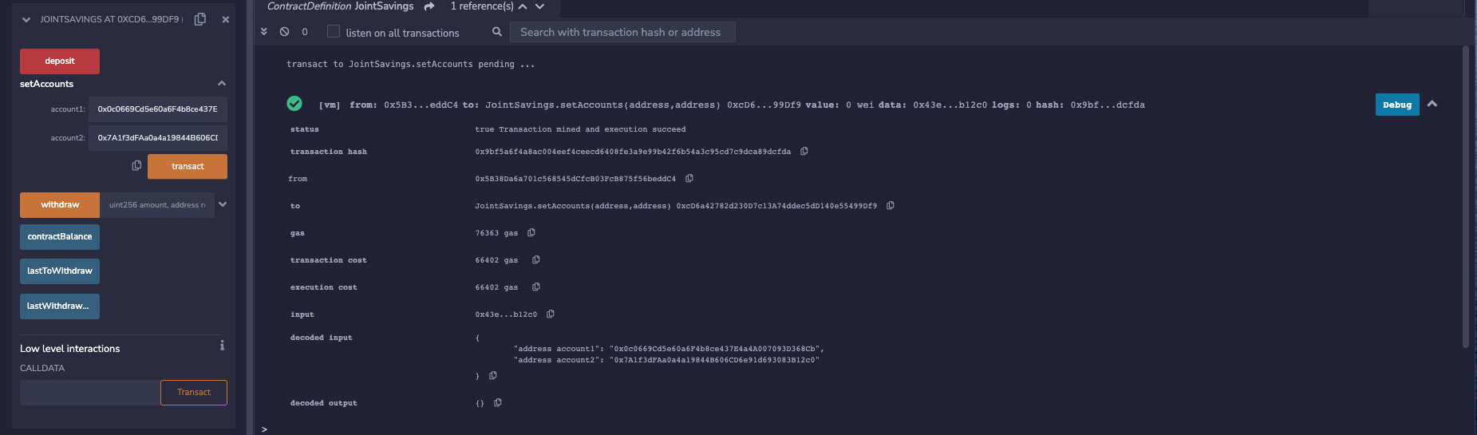Click the transact to JointSavings.setAccounts pending line
This screenshot has height=435, width=1477.
410,64
